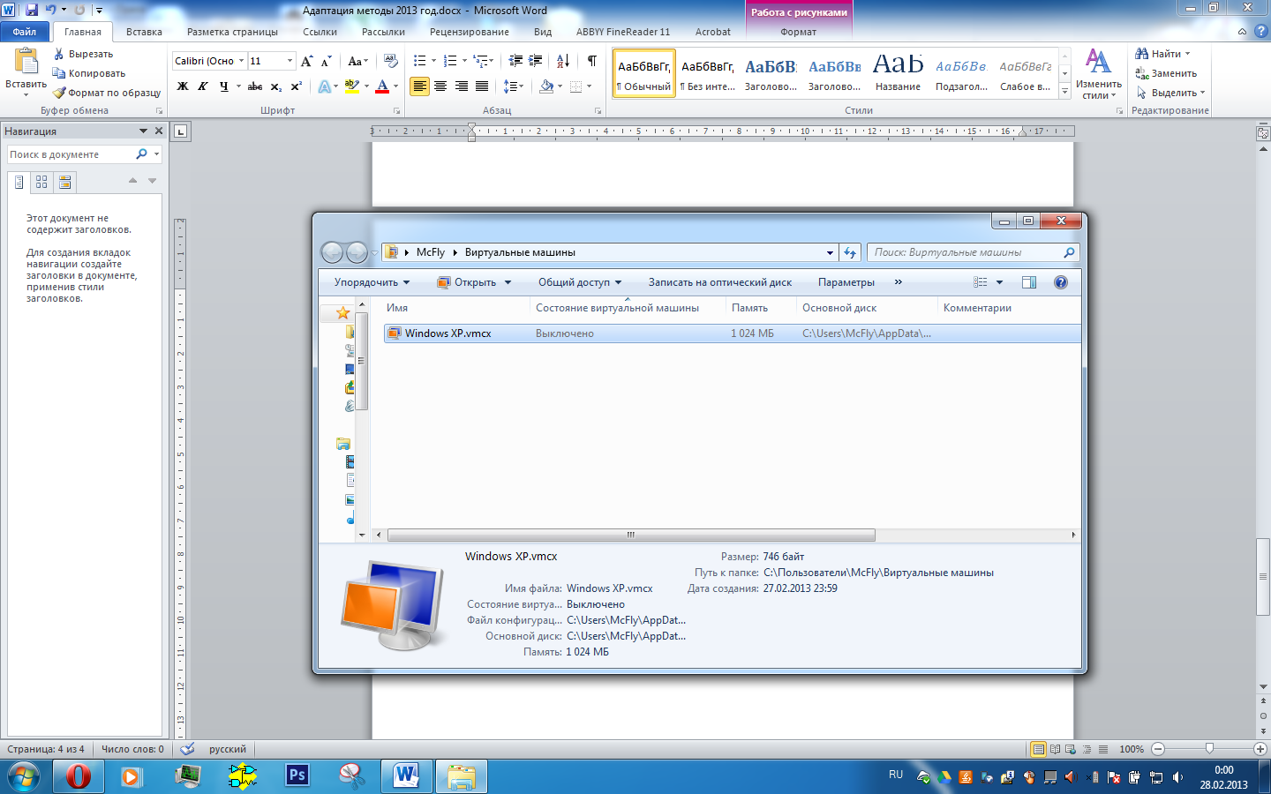Viewport: 1271px width, 794px height.
Task: Apply the red font color
Action: (x=382, y=86)
